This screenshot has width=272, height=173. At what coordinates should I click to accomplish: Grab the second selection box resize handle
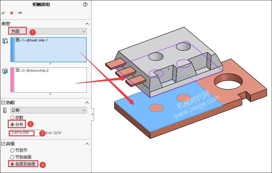point(50,94)
